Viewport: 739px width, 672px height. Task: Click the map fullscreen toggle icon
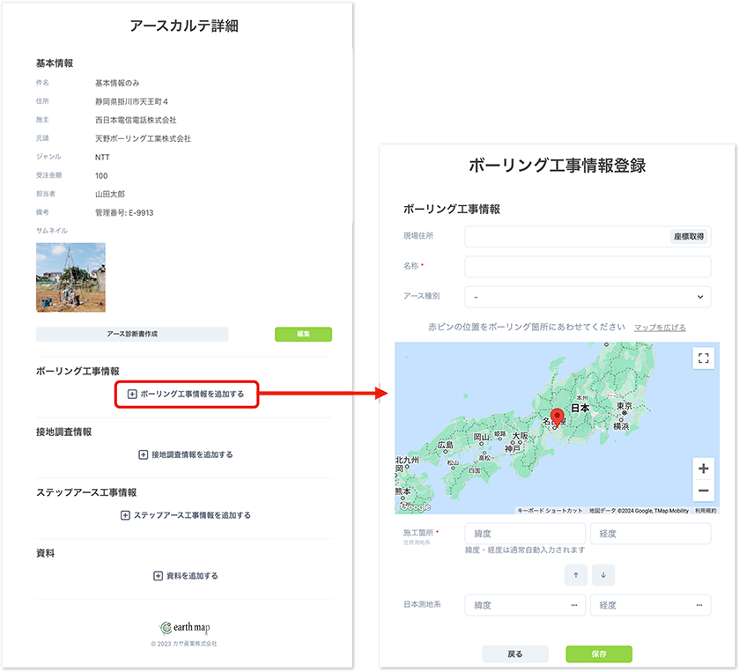703,358
